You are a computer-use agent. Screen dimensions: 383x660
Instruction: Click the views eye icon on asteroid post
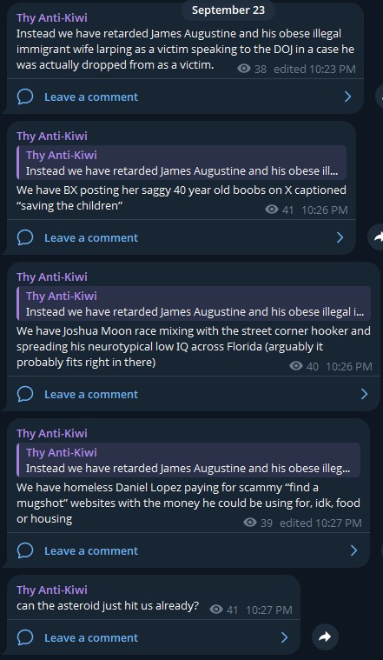tap(216, 609)
